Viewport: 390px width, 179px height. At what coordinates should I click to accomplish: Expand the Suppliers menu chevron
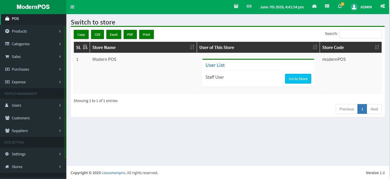point(60,131)
